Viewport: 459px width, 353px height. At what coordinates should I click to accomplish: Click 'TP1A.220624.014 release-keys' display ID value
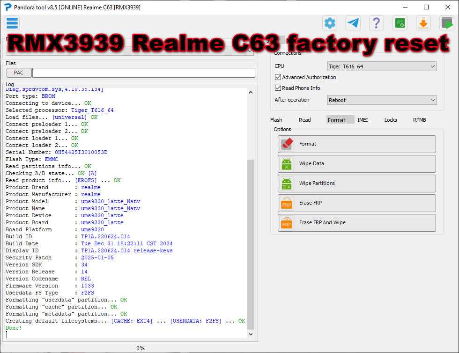(x=127, y=250)
